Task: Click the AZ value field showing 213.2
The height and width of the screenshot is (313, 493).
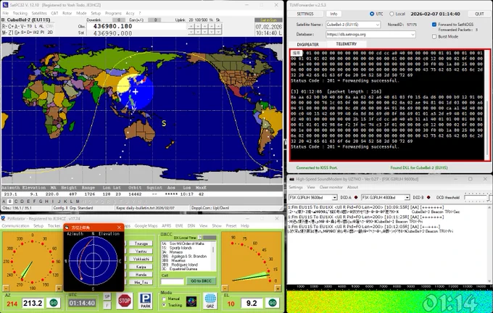Action: [x=33, y=303]
